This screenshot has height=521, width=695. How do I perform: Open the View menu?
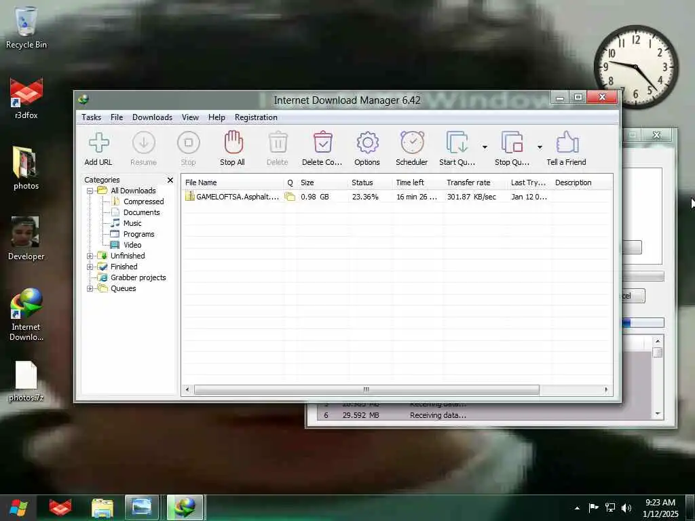click(x=190, y=117)
